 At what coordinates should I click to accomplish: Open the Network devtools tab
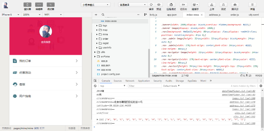[130, 81]
